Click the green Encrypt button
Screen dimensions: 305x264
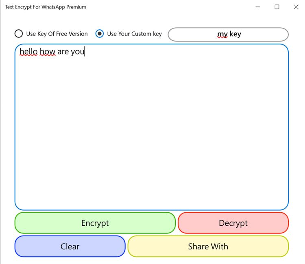[x=95, y=223]
